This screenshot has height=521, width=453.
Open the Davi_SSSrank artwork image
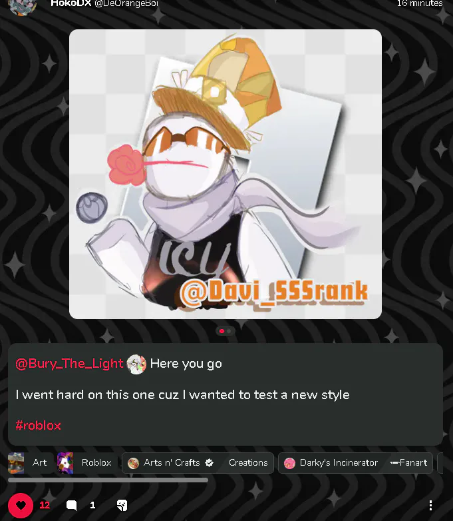pos(226,174)
